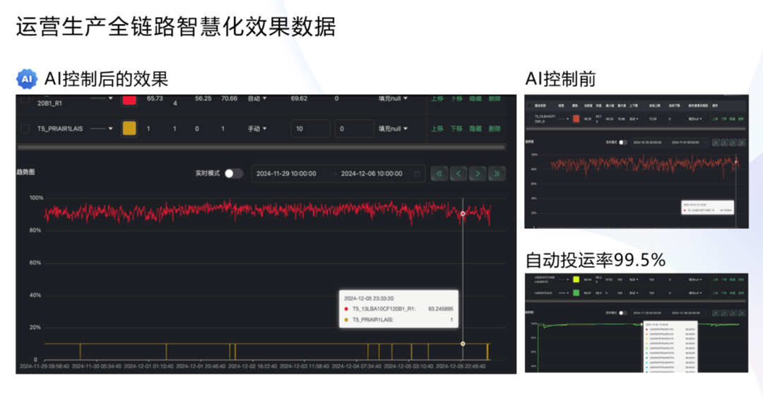Open 手动 mode dropdown in the T5_PRIAIR1LAIS row
The height and width of the screenshot is (412, 763).
[257, 129]
